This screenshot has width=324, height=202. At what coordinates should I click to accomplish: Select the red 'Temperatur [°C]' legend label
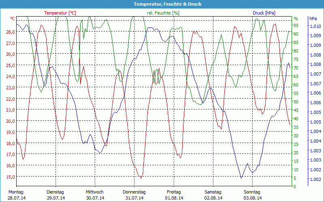[60, 13]
